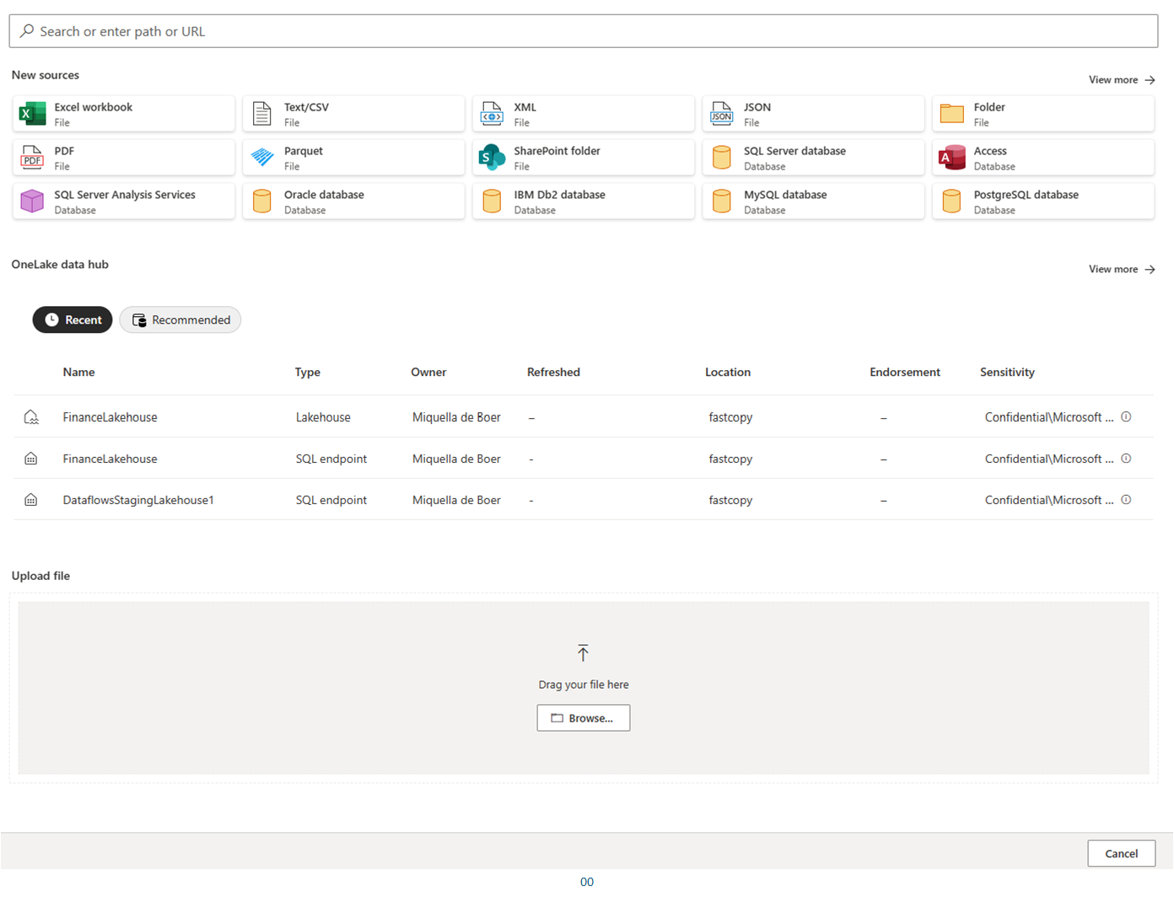
Task: Pick the JSON file source
Action: 812,114
